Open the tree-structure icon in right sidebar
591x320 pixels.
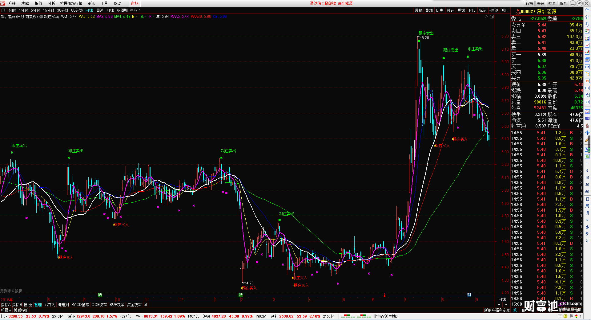587,74
